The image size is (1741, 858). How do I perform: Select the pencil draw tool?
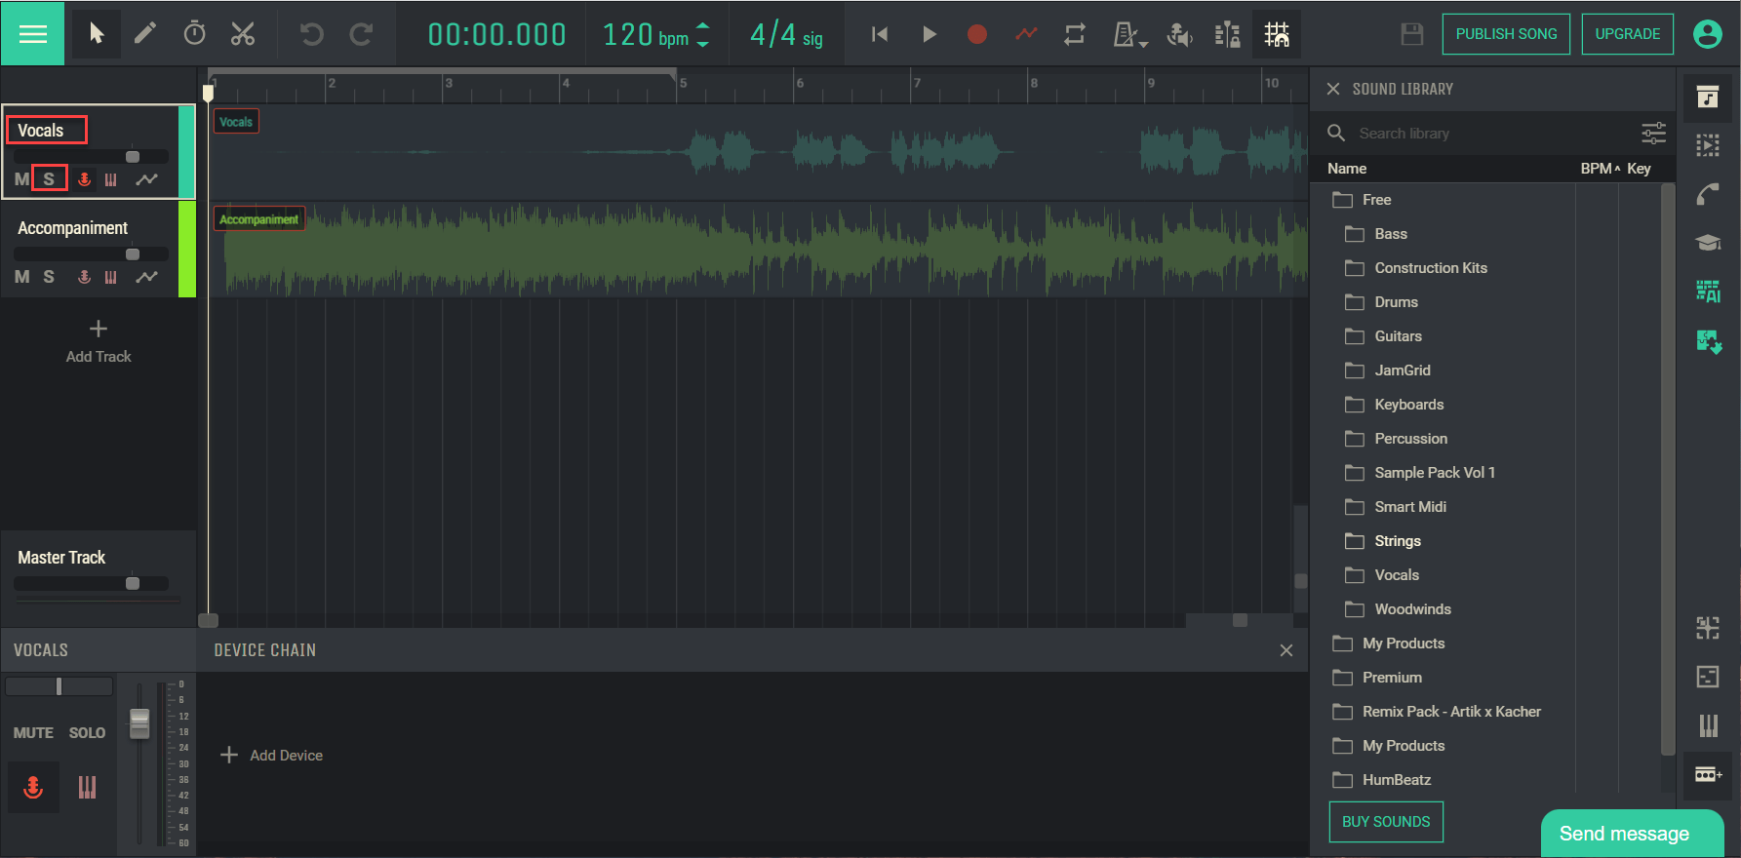pyautogui.click(x=144, y=34)
